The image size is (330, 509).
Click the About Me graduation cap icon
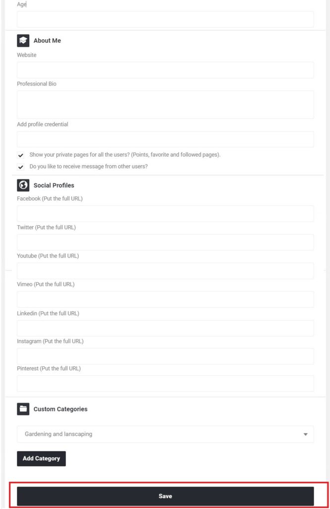point(23,41)
